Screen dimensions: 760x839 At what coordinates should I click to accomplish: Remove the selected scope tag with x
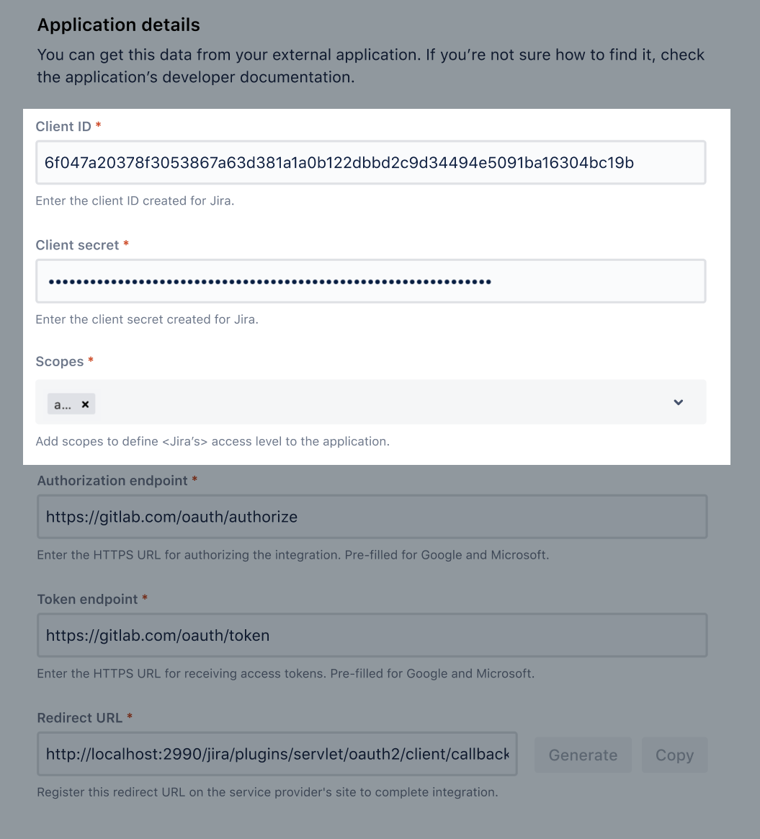[85, 404]
